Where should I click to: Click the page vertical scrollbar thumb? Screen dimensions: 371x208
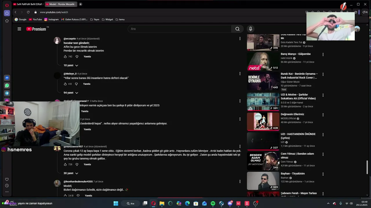point(368,167)
